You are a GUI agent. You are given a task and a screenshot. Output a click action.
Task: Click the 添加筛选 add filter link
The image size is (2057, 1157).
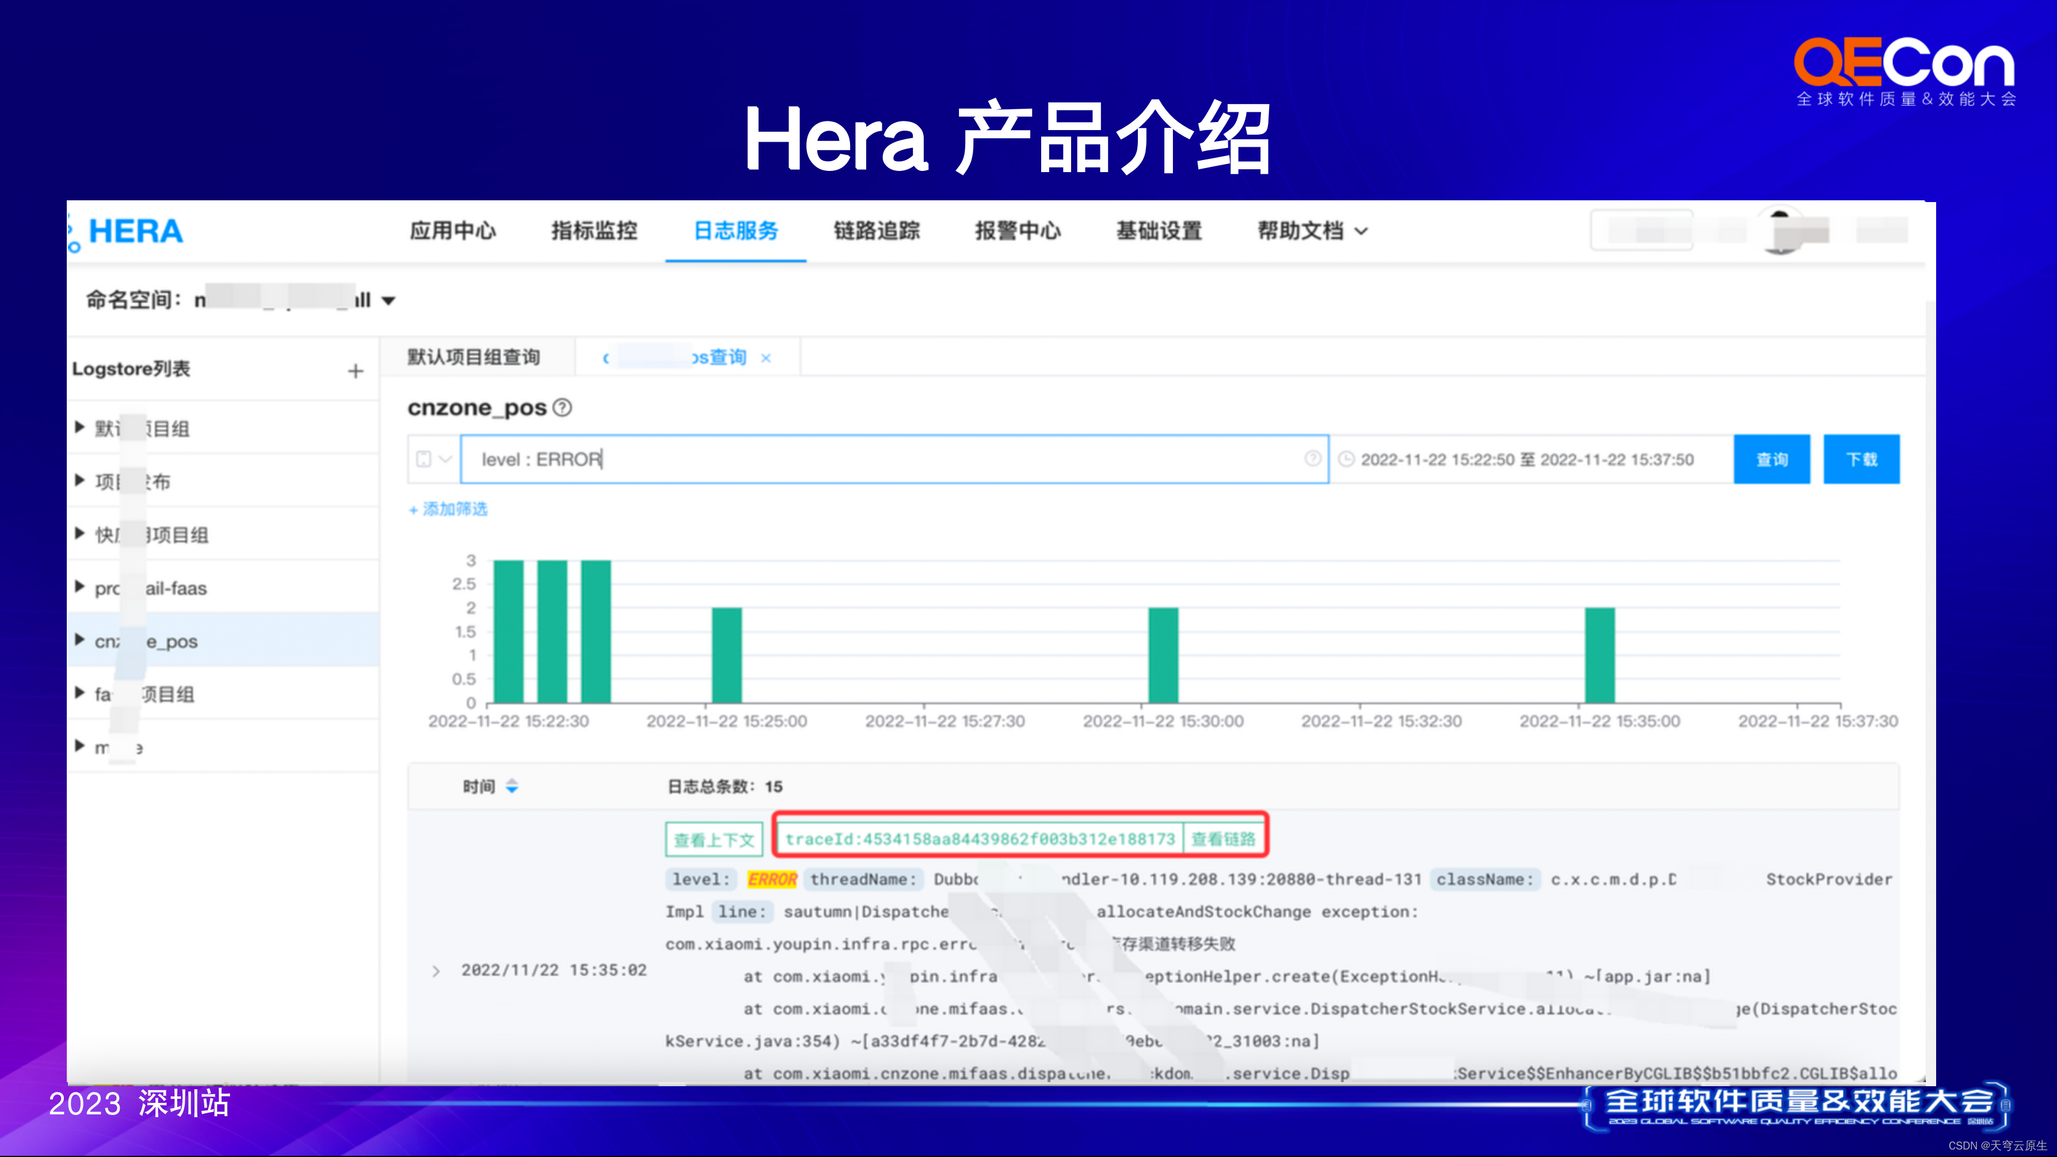coord(448,509)
